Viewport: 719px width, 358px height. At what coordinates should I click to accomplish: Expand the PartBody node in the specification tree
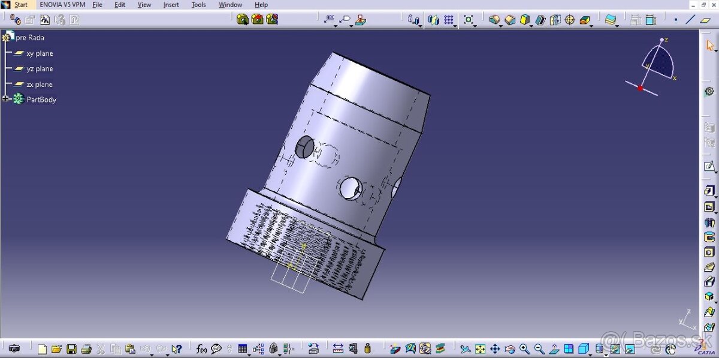[5, 99]
